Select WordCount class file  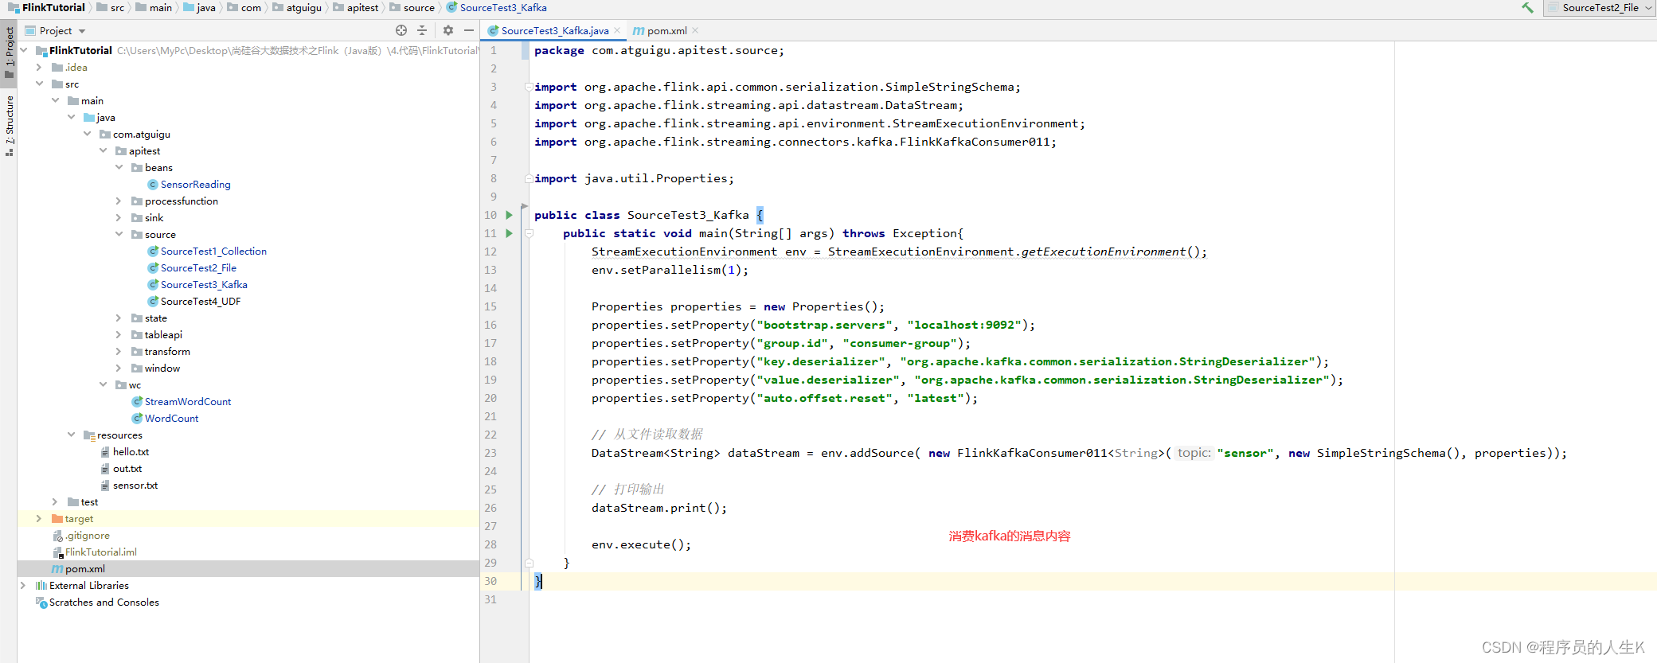click(x=171, y=419)
